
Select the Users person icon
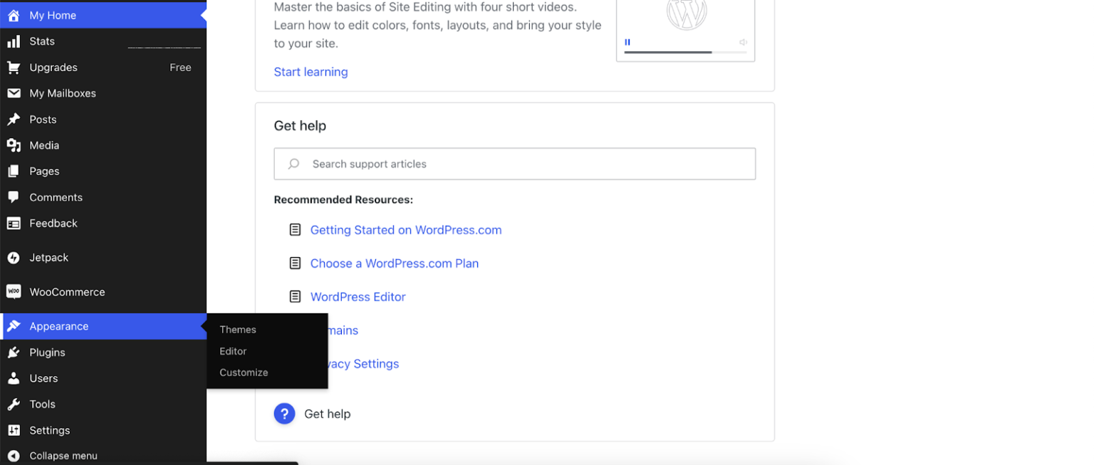pos(14,378)
